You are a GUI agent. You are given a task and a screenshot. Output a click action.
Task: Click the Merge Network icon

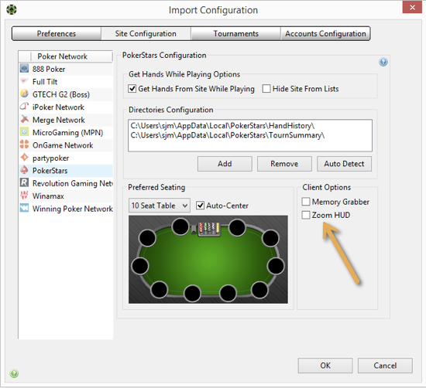[25, 119]
